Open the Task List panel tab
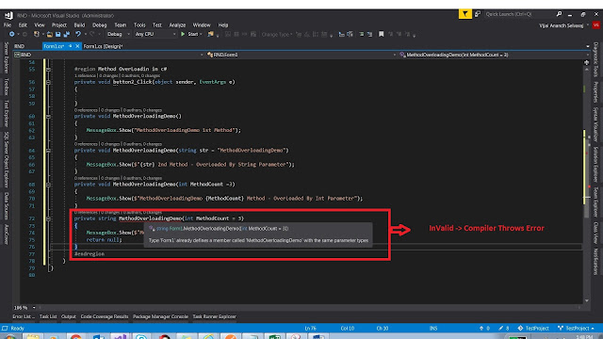The image size is (603, 339). tap(48, 316)
